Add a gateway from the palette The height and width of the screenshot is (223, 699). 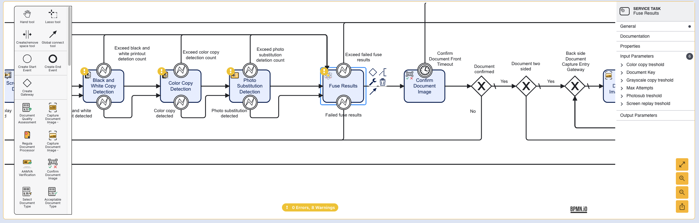27,83
